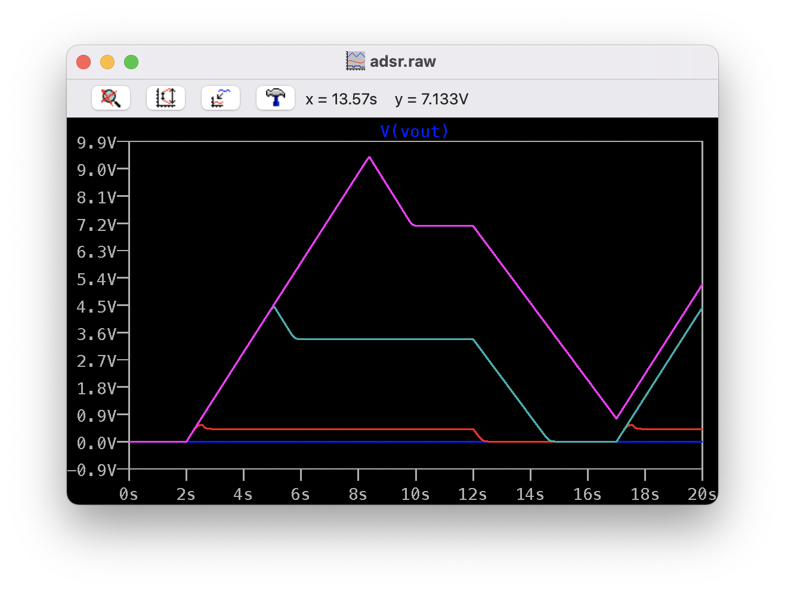Click the adsr.raw document icon in title bar
785x593 pixels.
[356, 61]
